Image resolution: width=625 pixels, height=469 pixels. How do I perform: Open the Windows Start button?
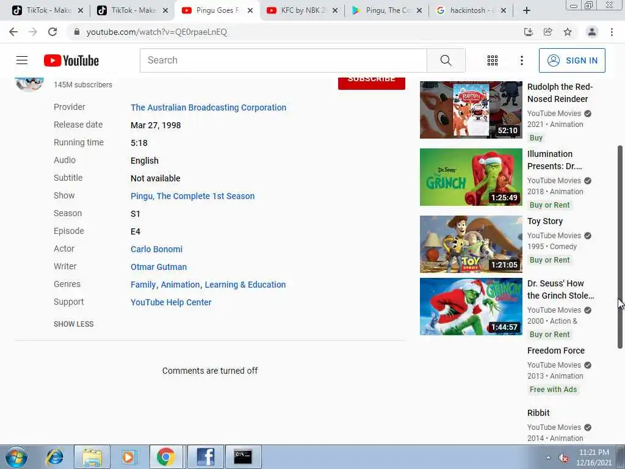click(x=16, y=457)
